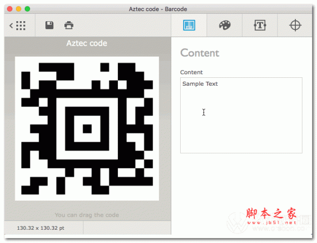Open the barcode Content tab

coord(189,25)
